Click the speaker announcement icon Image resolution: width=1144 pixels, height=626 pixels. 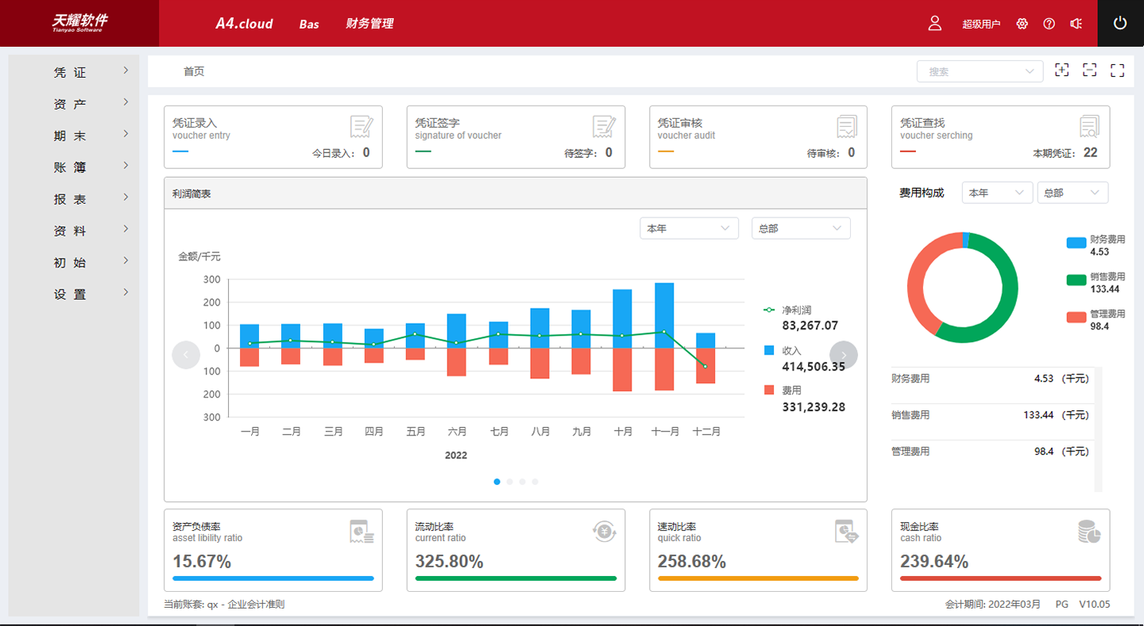[1076, 24]
